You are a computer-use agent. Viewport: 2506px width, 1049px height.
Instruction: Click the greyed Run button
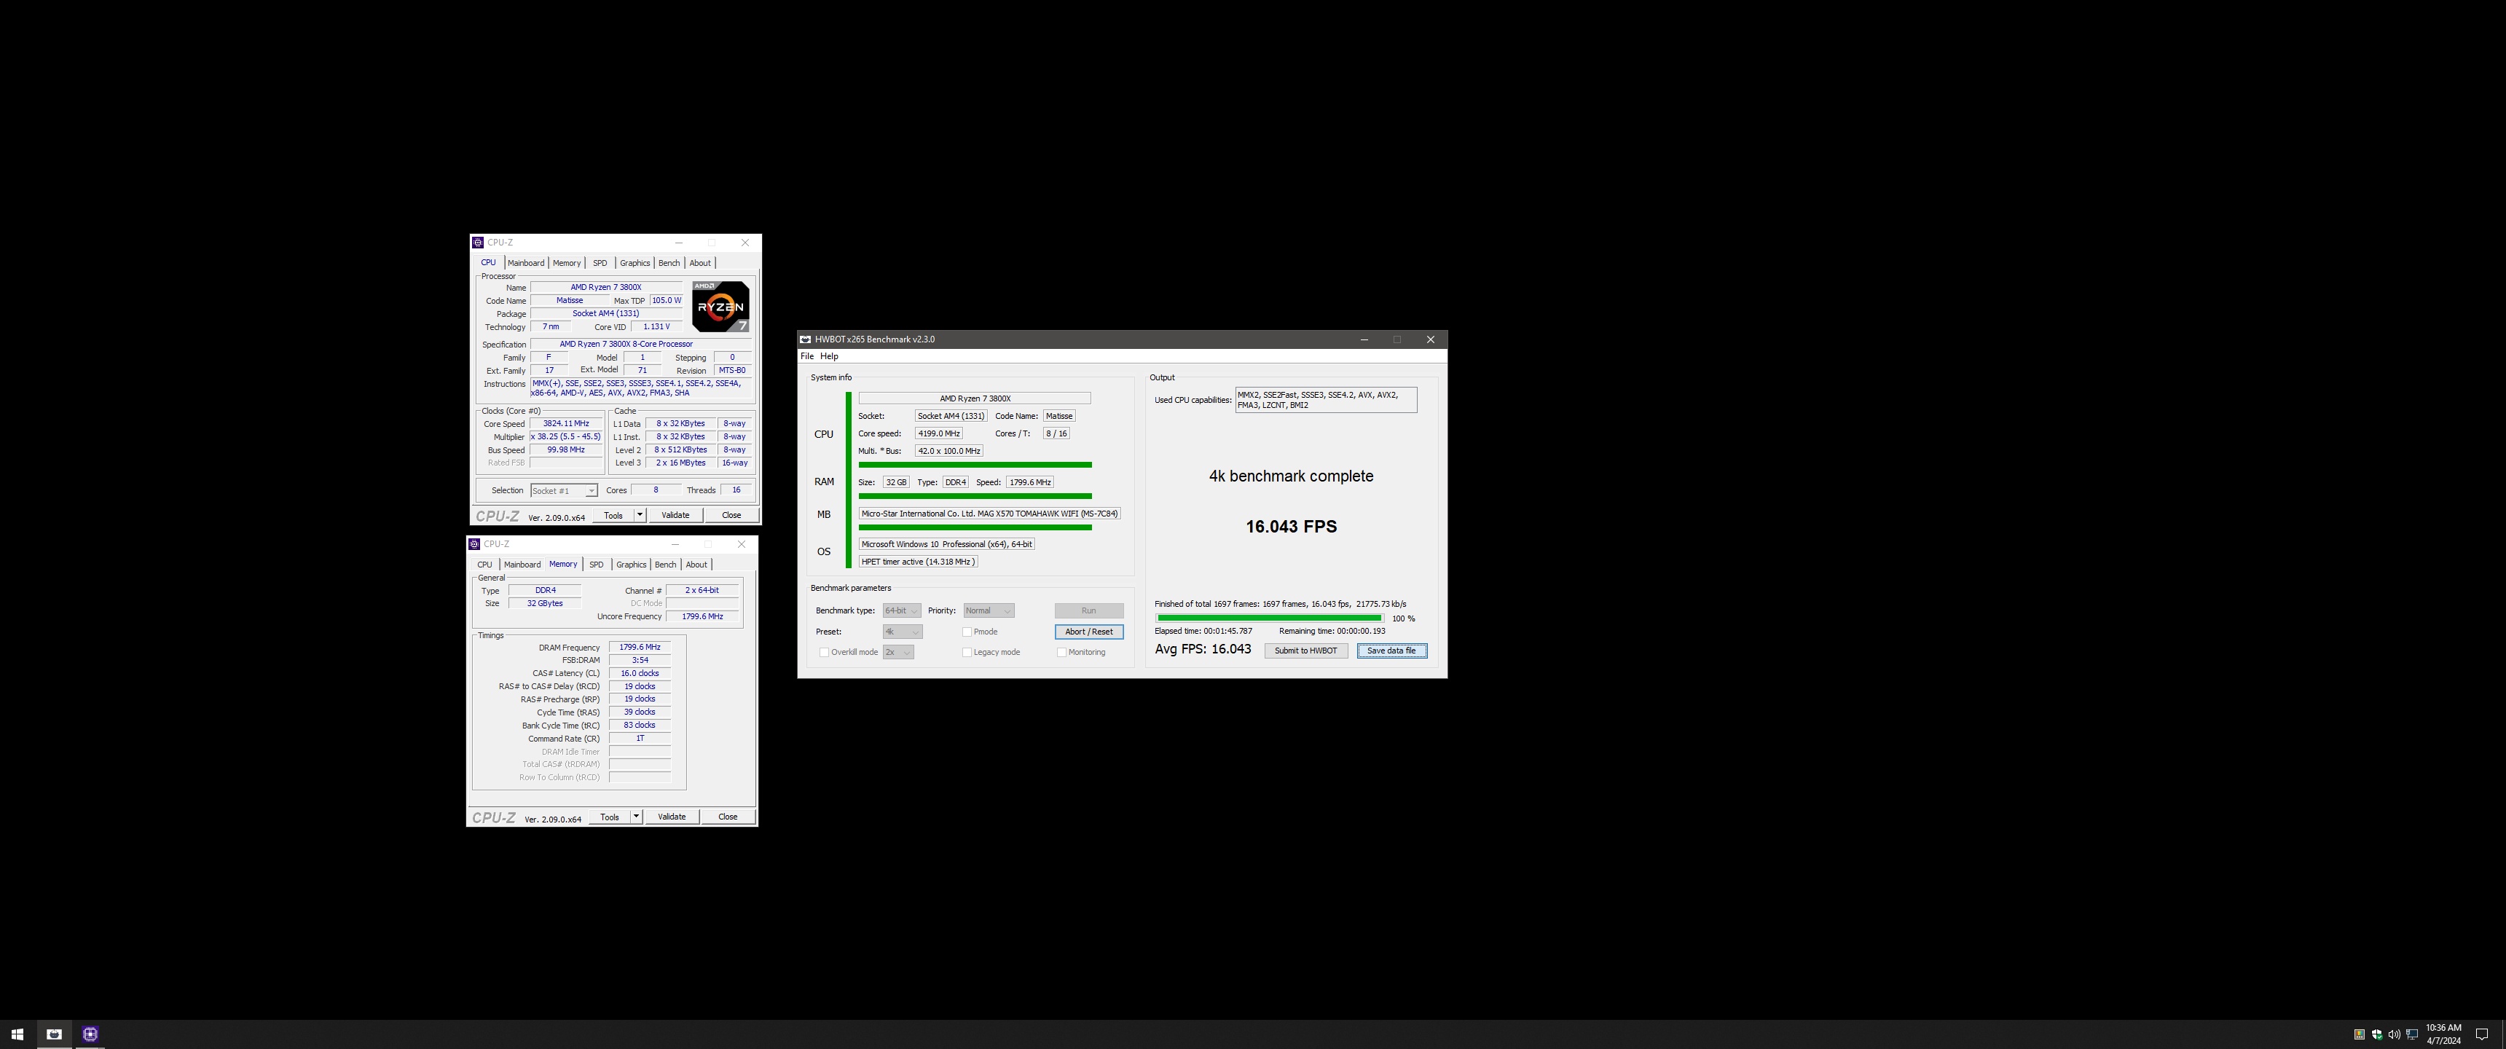click(1088, 611)
